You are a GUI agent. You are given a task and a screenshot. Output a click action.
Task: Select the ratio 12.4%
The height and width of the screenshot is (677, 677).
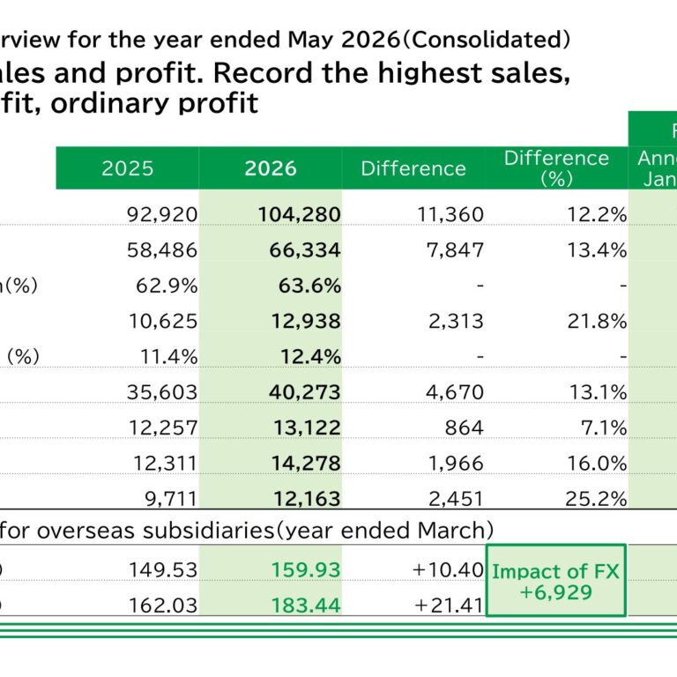click(311, 357)
